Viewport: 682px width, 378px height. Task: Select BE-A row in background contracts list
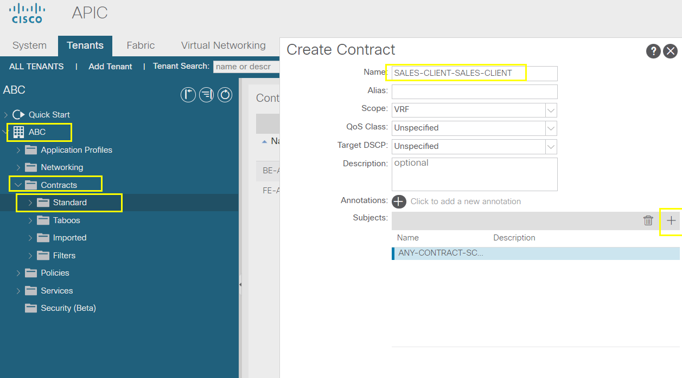(x=268, y=170)
